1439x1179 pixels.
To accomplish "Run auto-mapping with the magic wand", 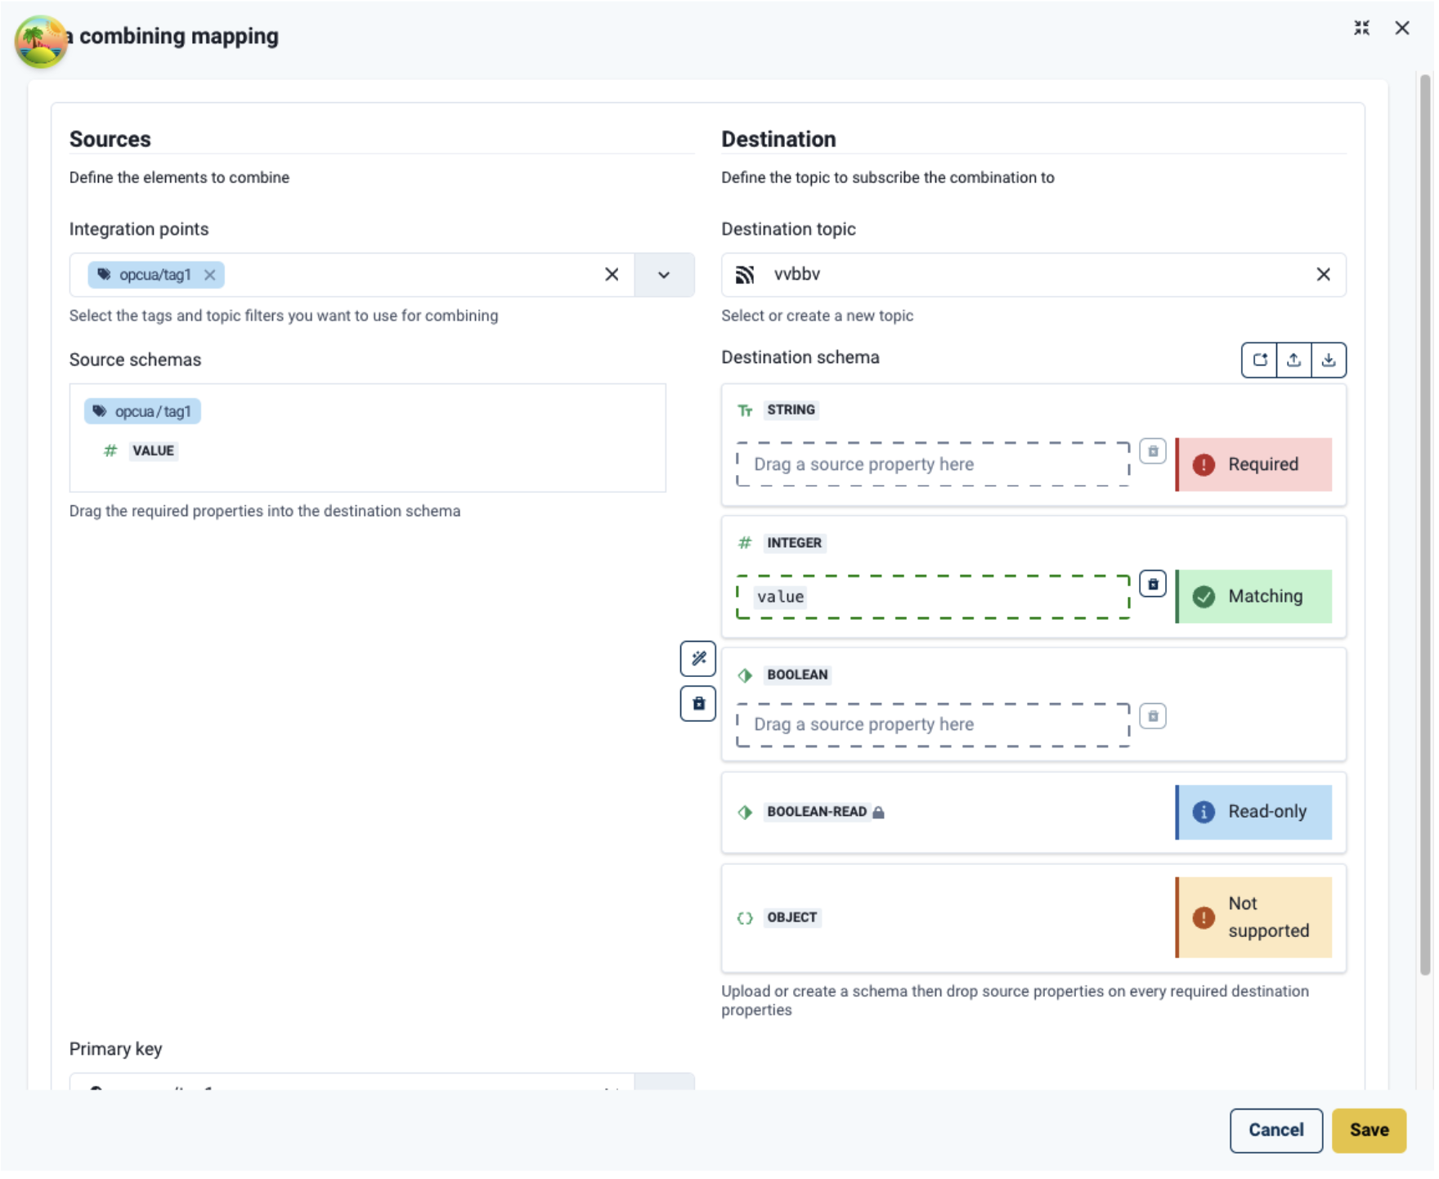I will point(697,658).
